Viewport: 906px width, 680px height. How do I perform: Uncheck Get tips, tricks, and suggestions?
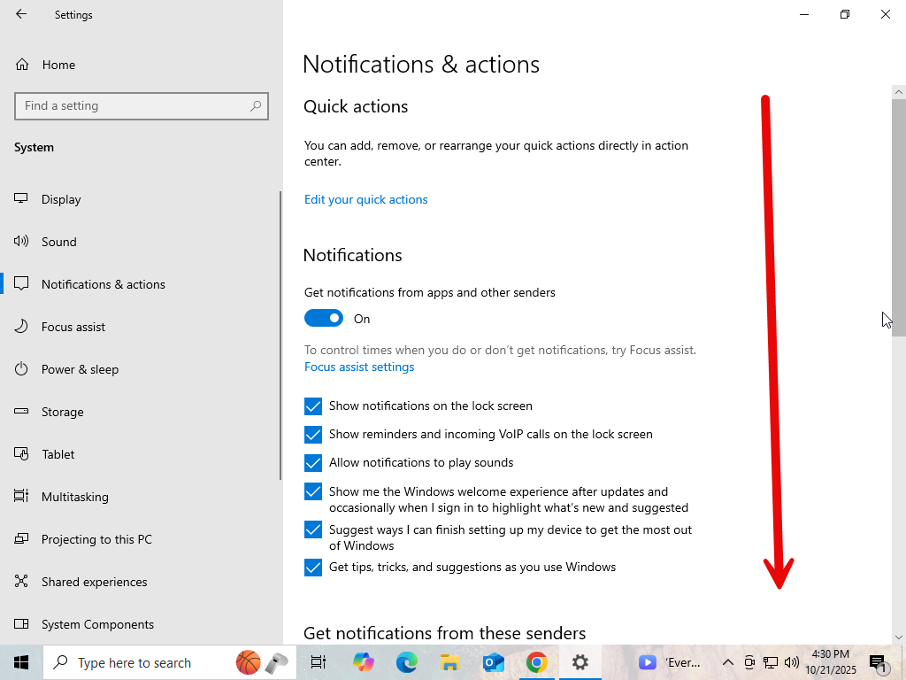pos(313,568)
